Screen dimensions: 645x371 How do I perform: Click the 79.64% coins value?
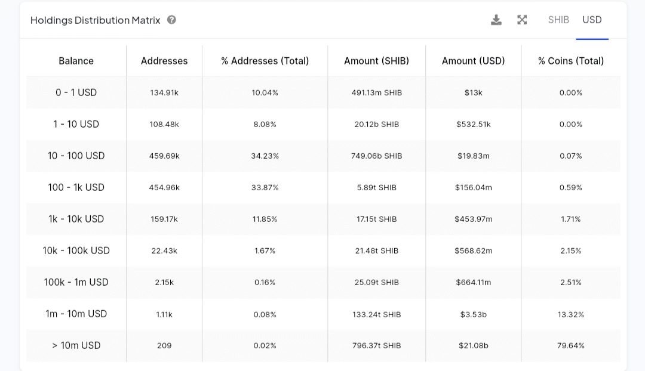tap(570, 345)
